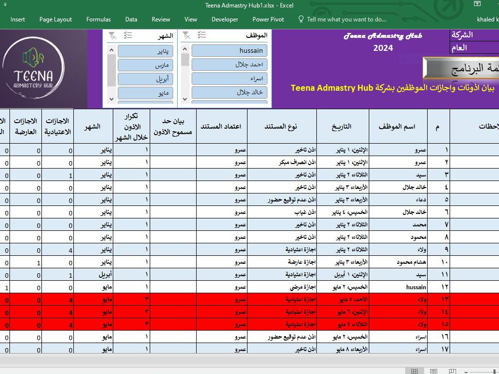Select the الخميس، ٤ يناير date cell
Image resolution: width=499 pixels, height=374 pixels.
tap(343, 212)
